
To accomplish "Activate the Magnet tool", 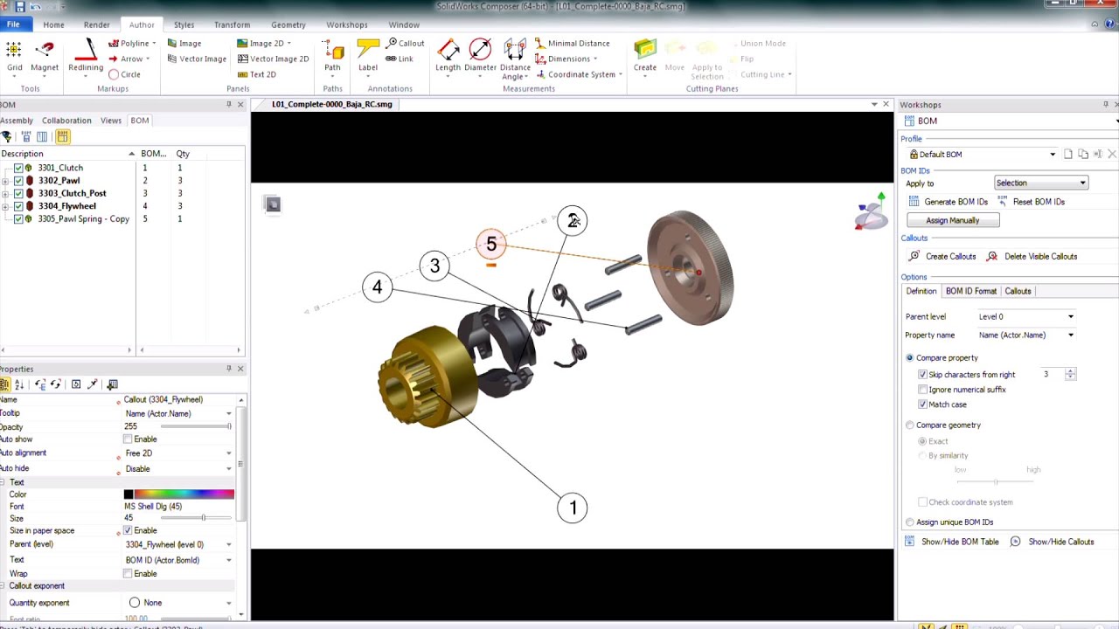I will click(x=45, y=56).
